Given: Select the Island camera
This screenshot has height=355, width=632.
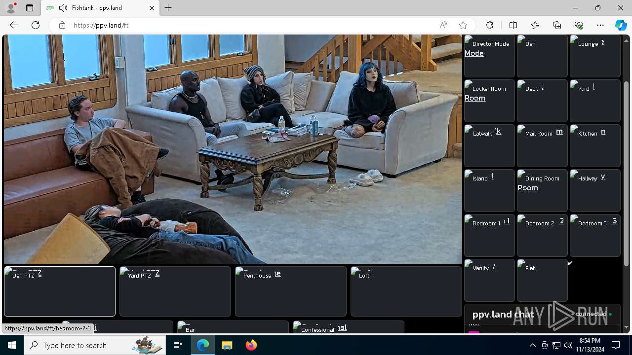Looking at the screenshot, I should [x=489, y=191].
